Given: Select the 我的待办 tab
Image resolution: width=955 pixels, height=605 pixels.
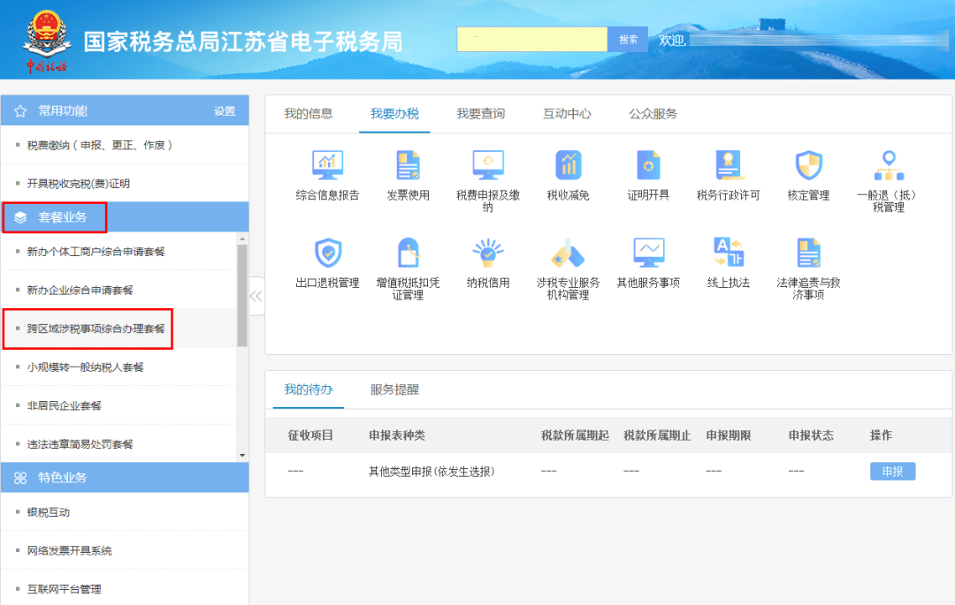Looking at the screenshot, I should pyautogui.click(x=309, y=389).
